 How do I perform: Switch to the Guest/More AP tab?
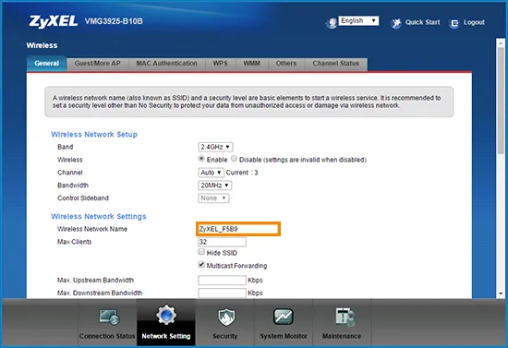98,64
